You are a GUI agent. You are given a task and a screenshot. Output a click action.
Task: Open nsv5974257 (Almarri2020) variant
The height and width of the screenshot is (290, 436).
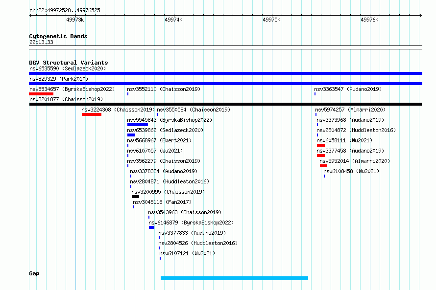point(350,110)
